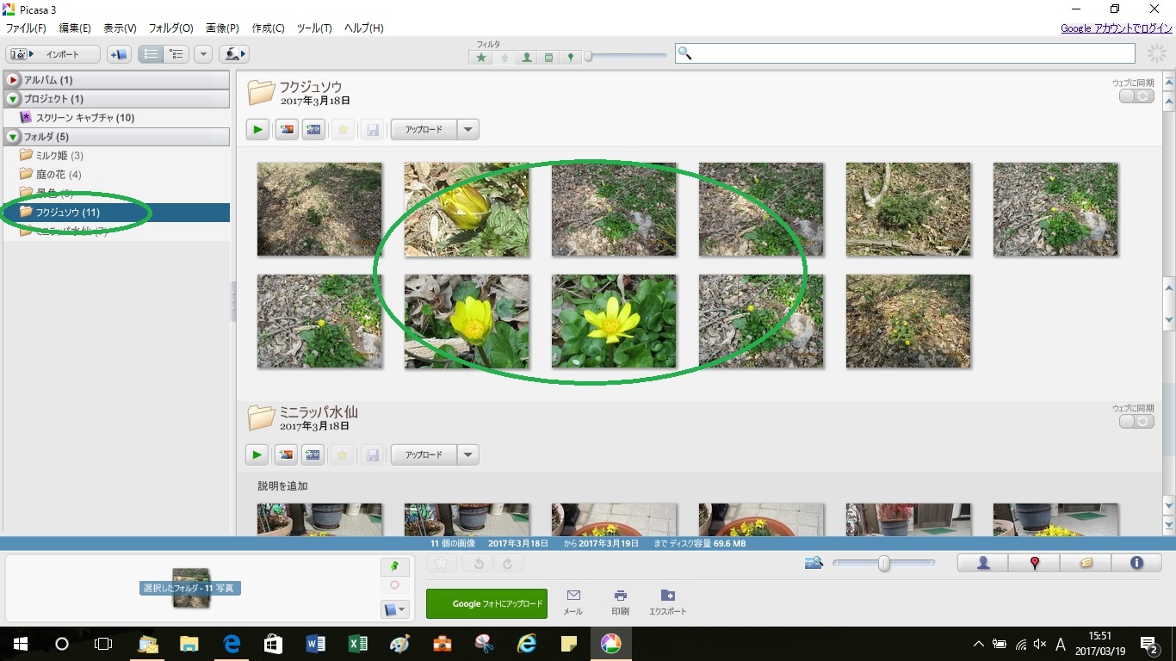Open the 編集(E) menu
The width and height of the screenshot is (1176, 661).
pyautogui.click(x=75, y=28)
